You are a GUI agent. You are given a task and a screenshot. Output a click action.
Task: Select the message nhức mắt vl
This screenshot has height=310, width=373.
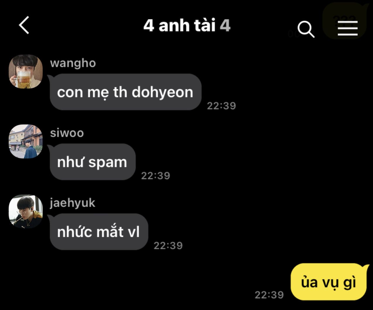[x=98, y=232]
